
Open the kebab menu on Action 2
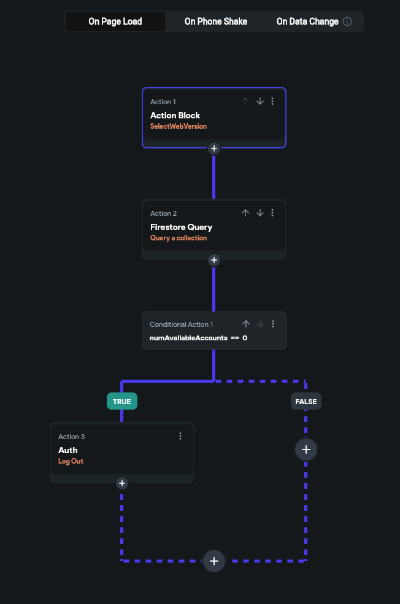(x=272, y=213)
